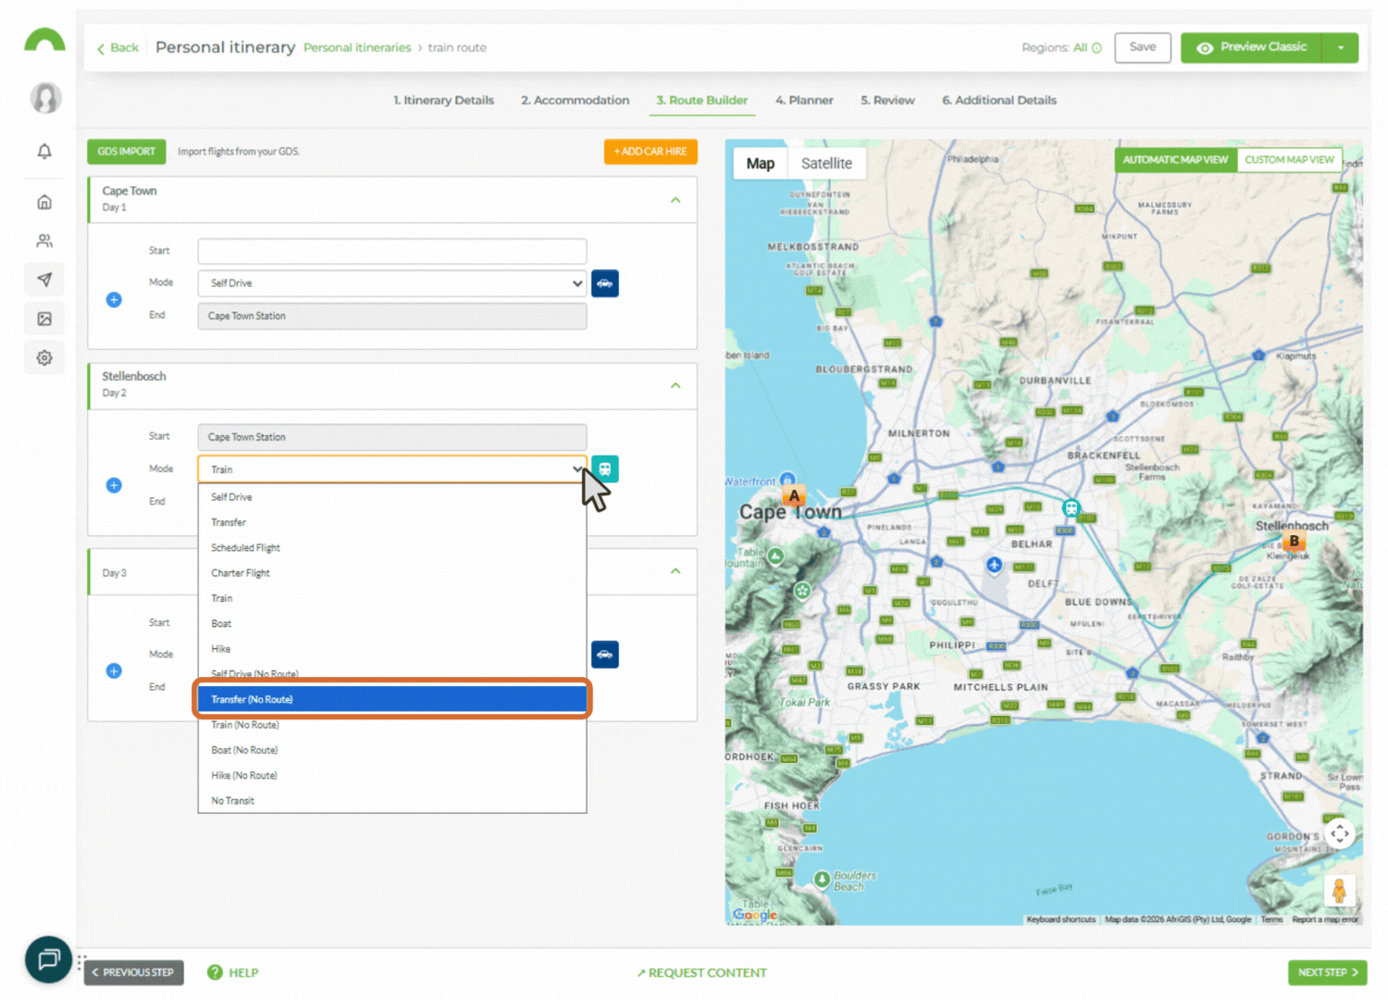This screenshot has height=1000, width=1388.
Task: Open the chat support bubble
Action: click(x=48, y=958)
